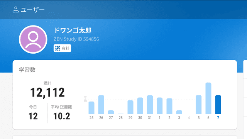Select the chart bar for day 2

click(169, 106)
